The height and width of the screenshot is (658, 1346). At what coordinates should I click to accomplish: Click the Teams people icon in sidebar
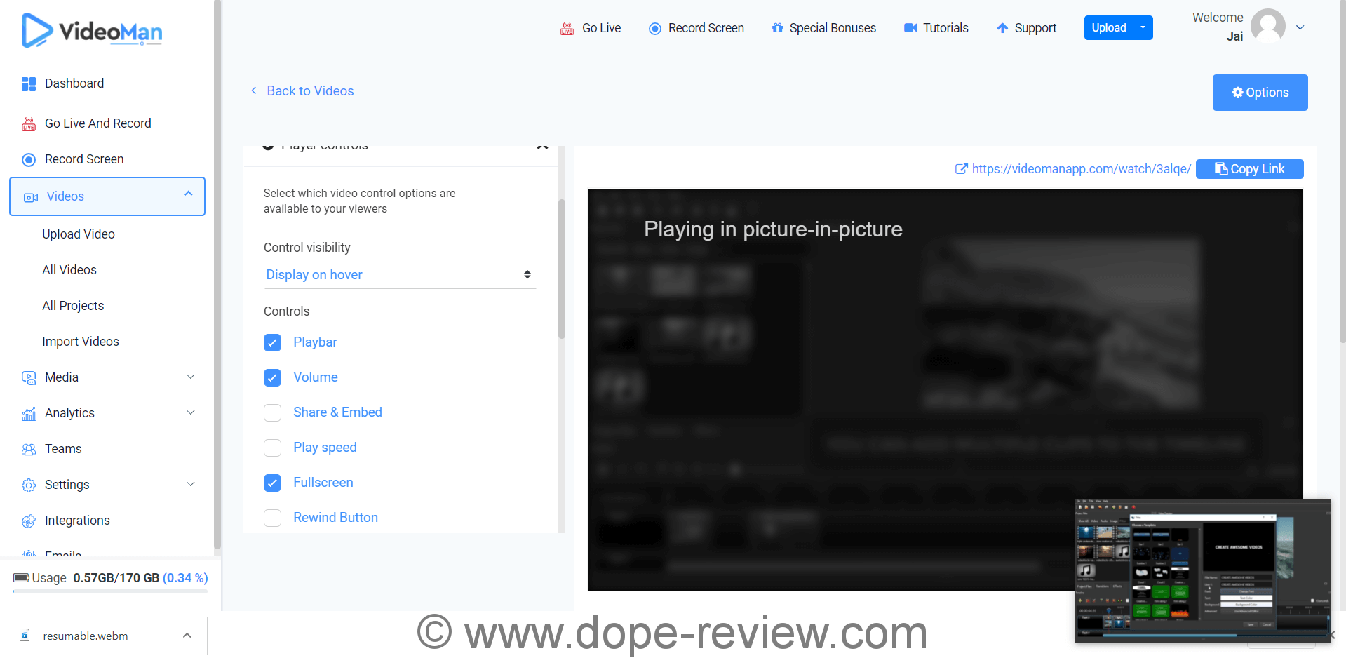click(x=29, y=450)
